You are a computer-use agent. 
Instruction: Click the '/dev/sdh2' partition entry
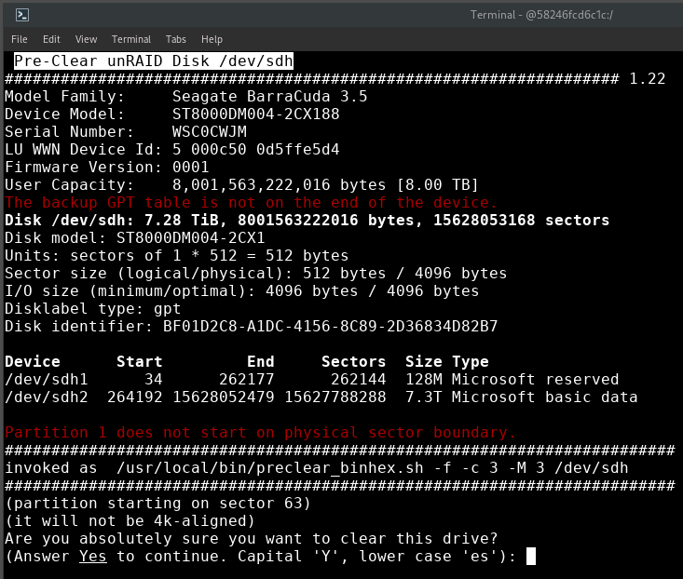[x=47, y=397]
